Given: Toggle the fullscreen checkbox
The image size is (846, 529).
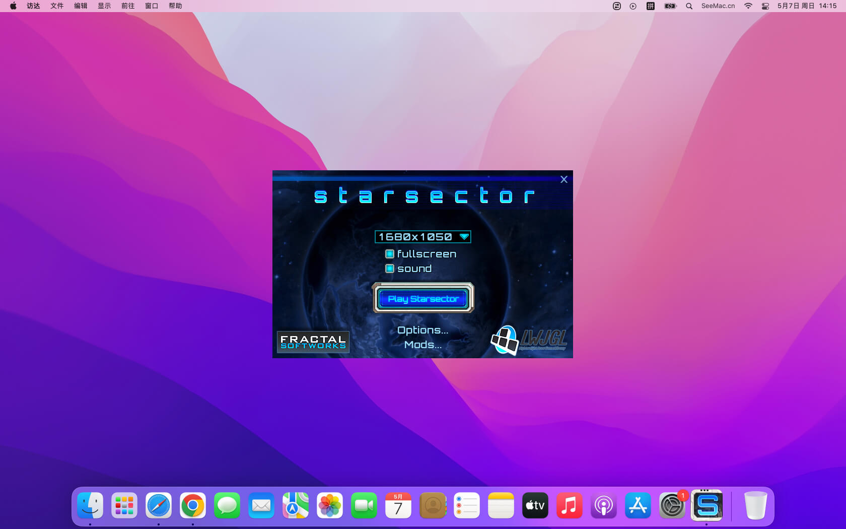Looking at the screenshot, I should coord(390,254).
